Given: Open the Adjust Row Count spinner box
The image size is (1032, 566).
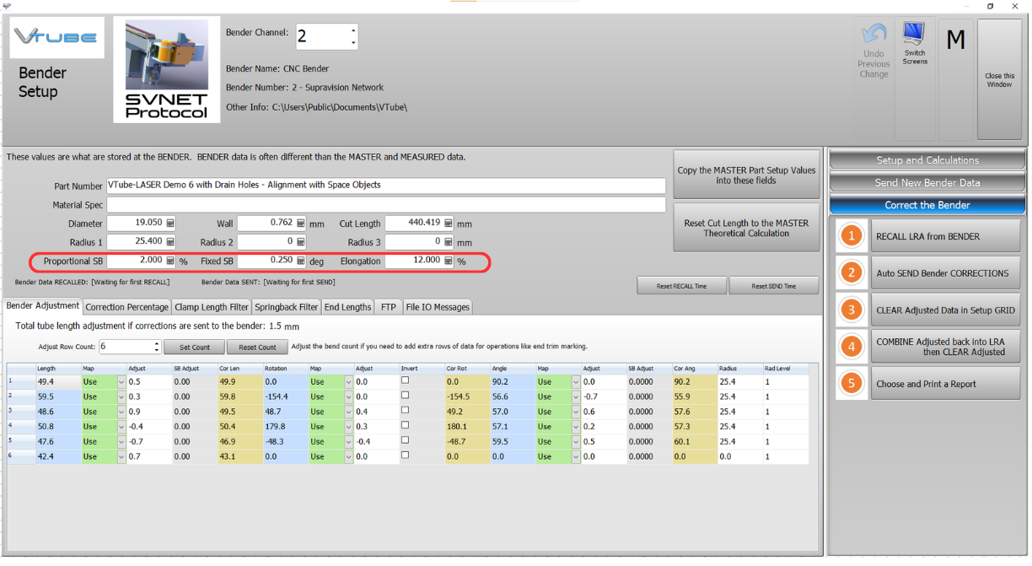Looking at the screenshot, I should point(129,347).
